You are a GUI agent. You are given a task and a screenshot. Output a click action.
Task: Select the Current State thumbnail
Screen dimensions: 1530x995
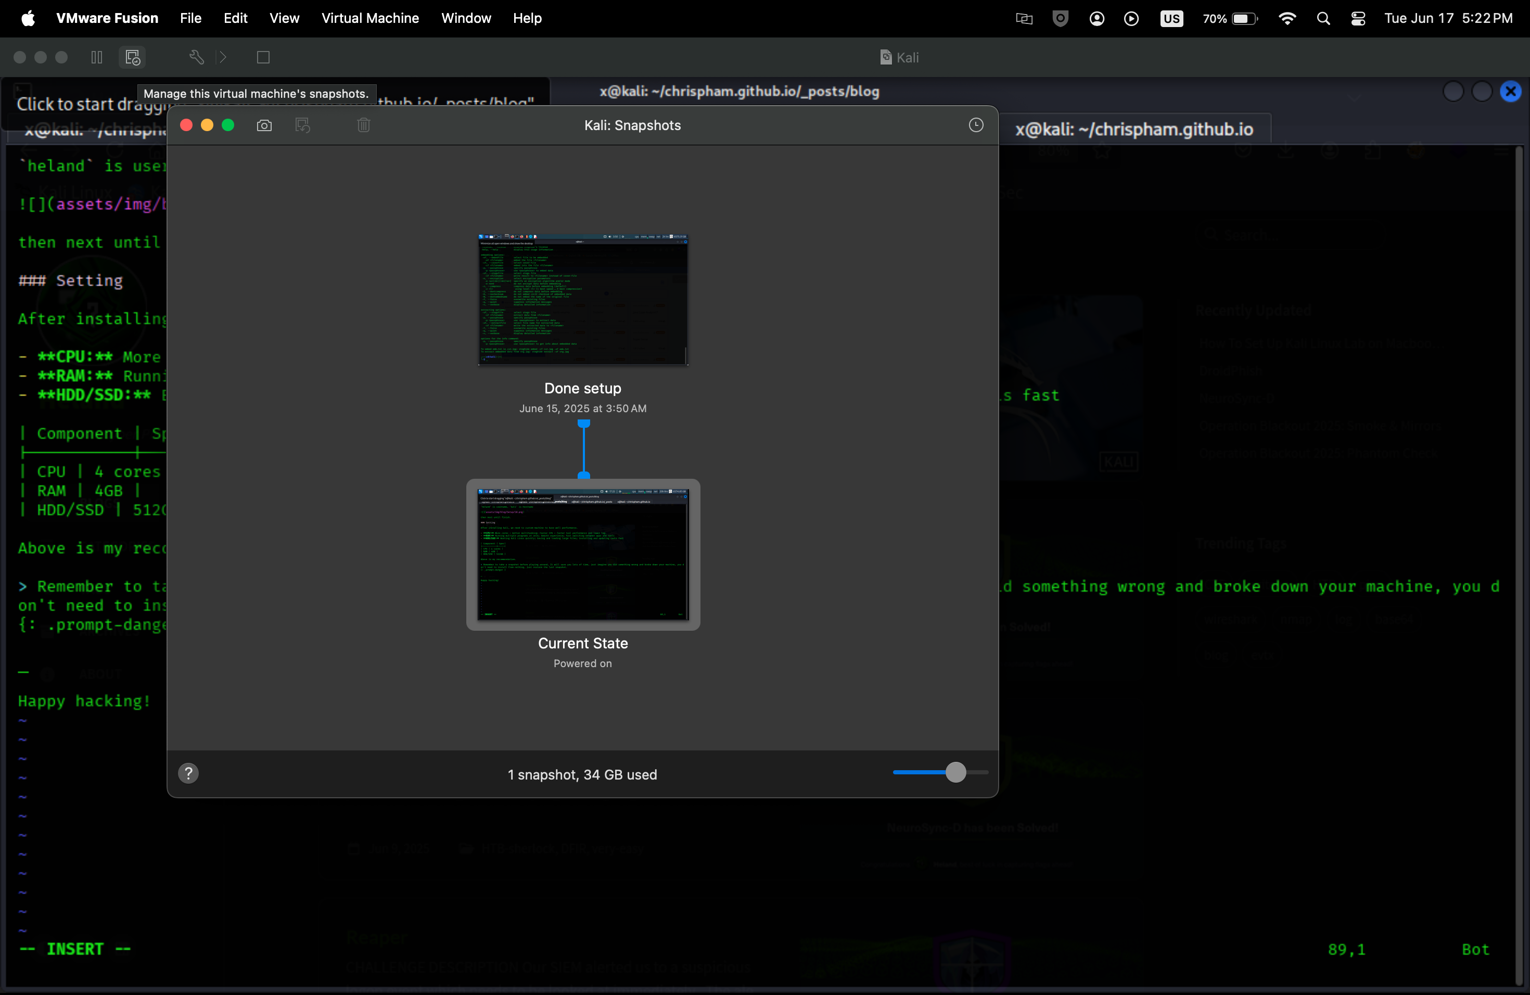(x=583, y=554)
